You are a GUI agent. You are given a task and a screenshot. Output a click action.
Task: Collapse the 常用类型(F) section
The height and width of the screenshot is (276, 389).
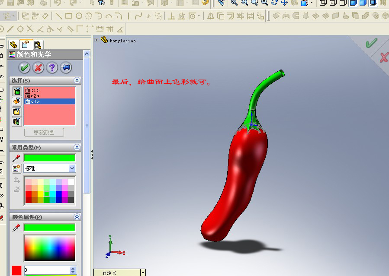[77, 148]
